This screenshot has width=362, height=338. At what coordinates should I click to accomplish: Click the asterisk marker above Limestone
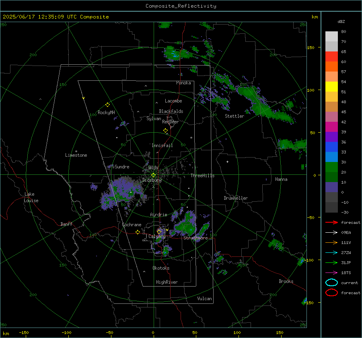pos(76,152)
